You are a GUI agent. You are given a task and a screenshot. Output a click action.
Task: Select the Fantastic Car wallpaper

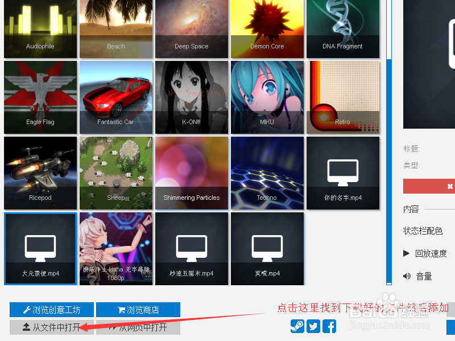[116, 97]
